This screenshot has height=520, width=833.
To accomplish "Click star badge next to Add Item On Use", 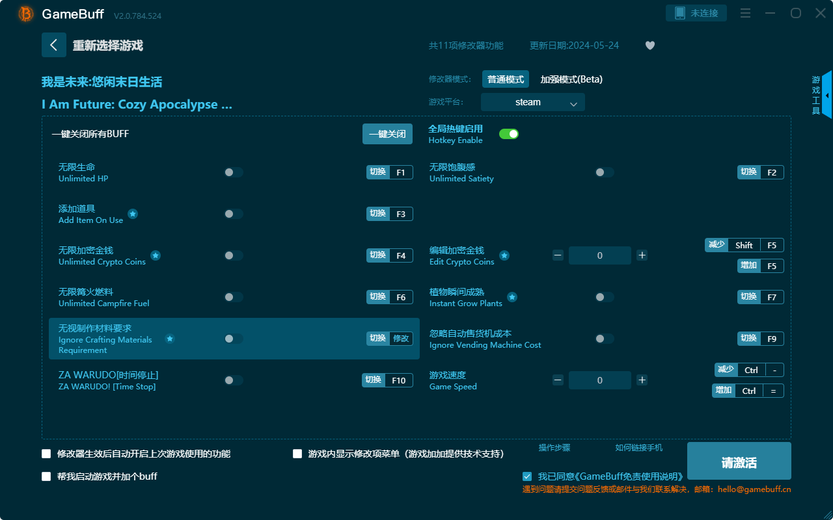I will pos(133,214).
